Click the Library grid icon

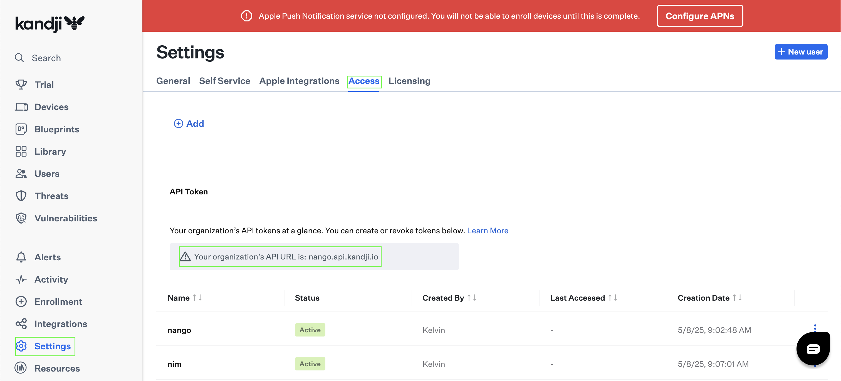coord(21,151)
